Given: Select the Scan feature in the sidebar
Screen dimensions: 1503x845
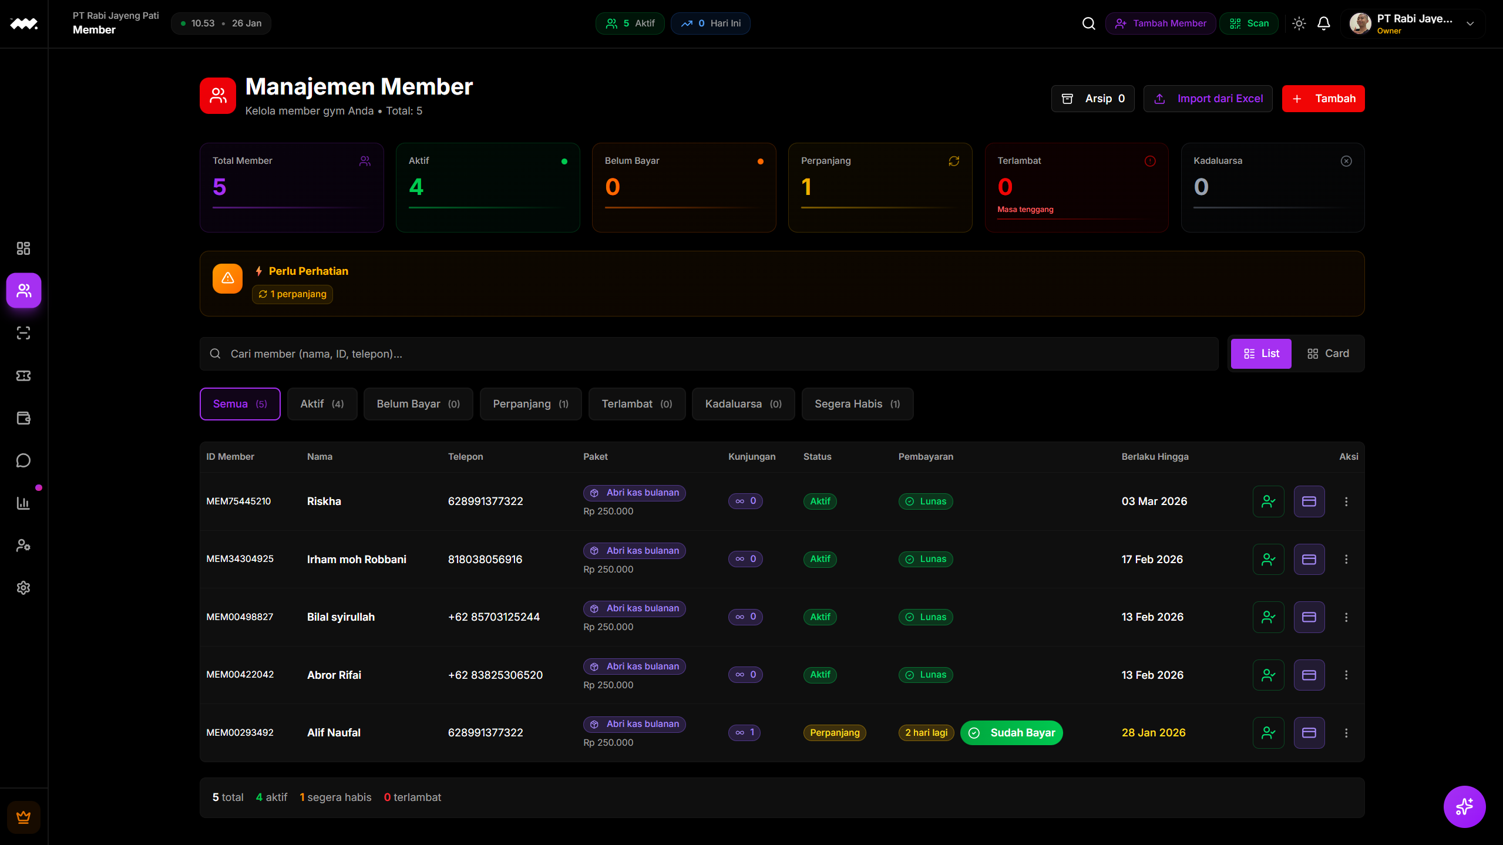Looking at the screenshot, I should 23,332.
